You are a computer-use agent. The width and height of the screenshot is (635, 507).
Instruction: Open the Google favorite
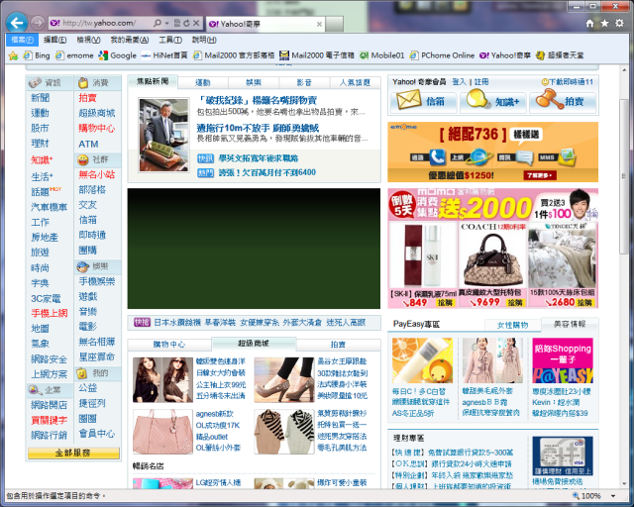[x=118, y=55]
